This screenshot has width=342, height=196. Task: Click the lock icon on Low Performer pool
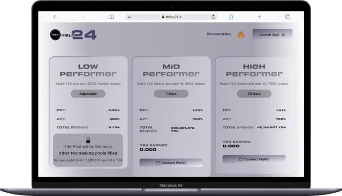[88, 140]
